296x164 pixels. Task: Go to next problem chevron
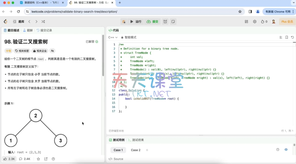(36, 21)
